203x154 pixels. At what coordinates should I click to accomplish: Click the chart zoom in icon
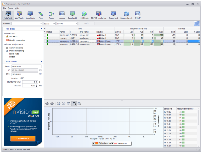coord(59,104)
